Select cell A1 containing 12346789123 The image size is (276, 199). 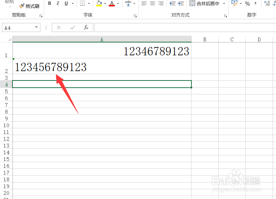click(x=102, y=50)
